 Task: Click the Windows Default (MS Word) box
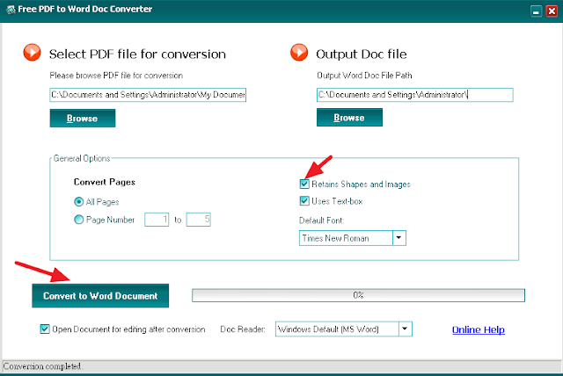point(337,329)
